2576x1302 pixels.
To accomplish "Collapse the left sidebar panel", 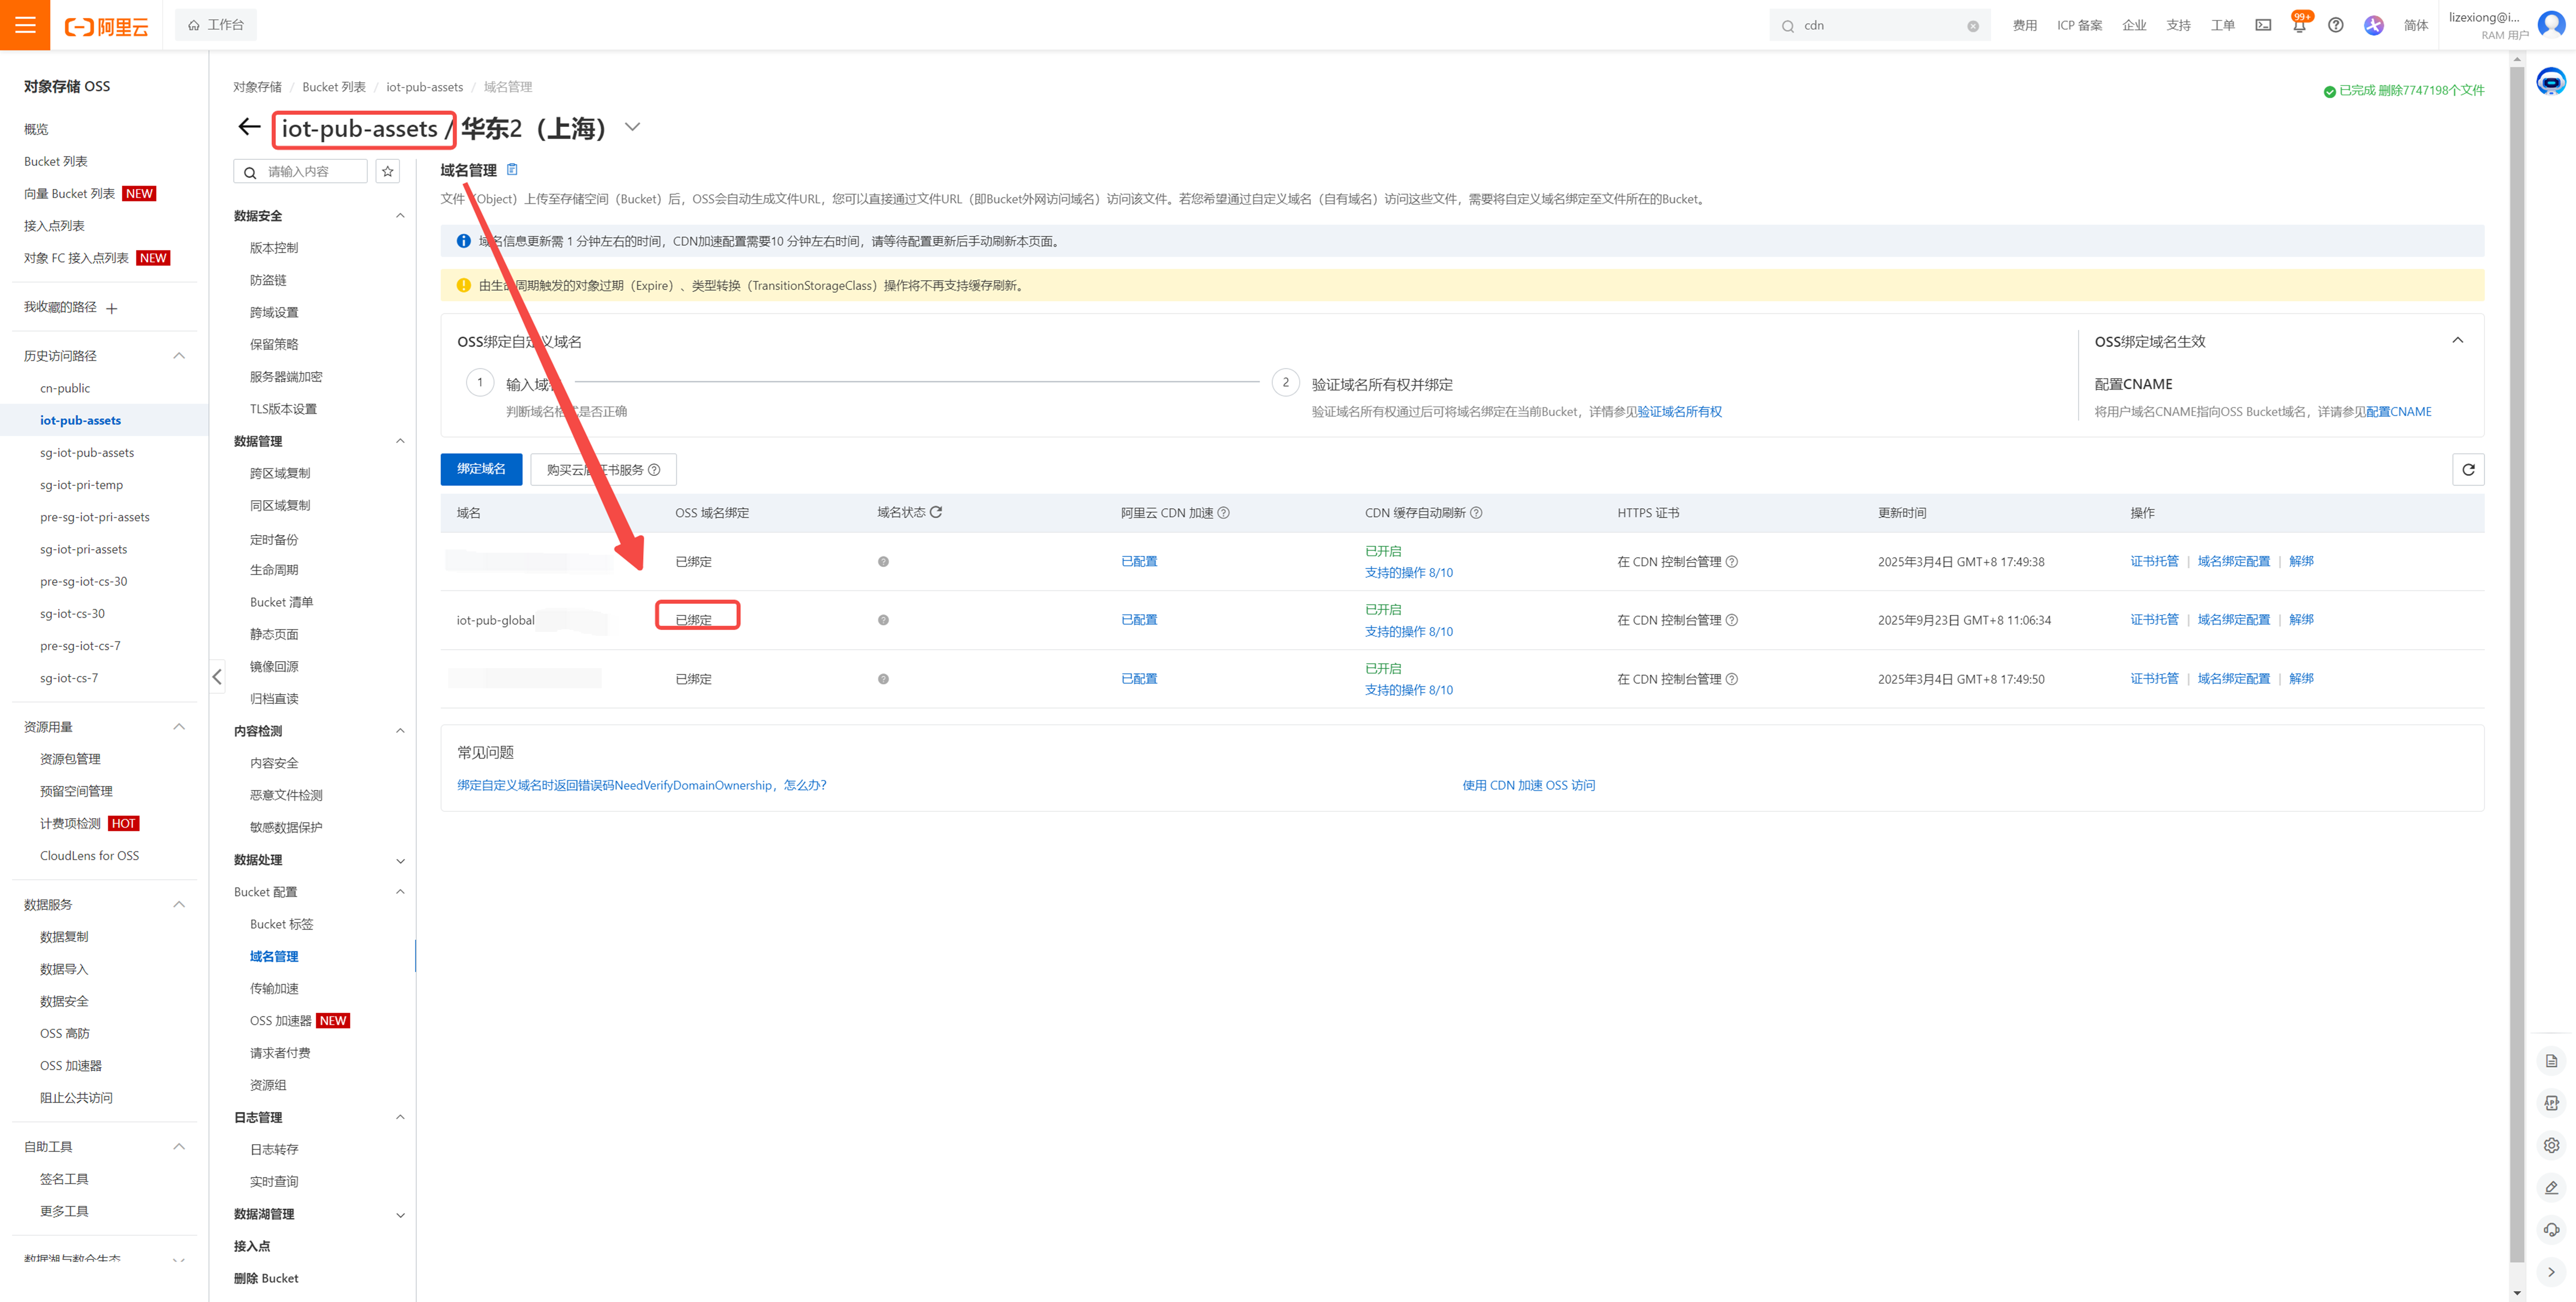I will (x=217, y=677).
